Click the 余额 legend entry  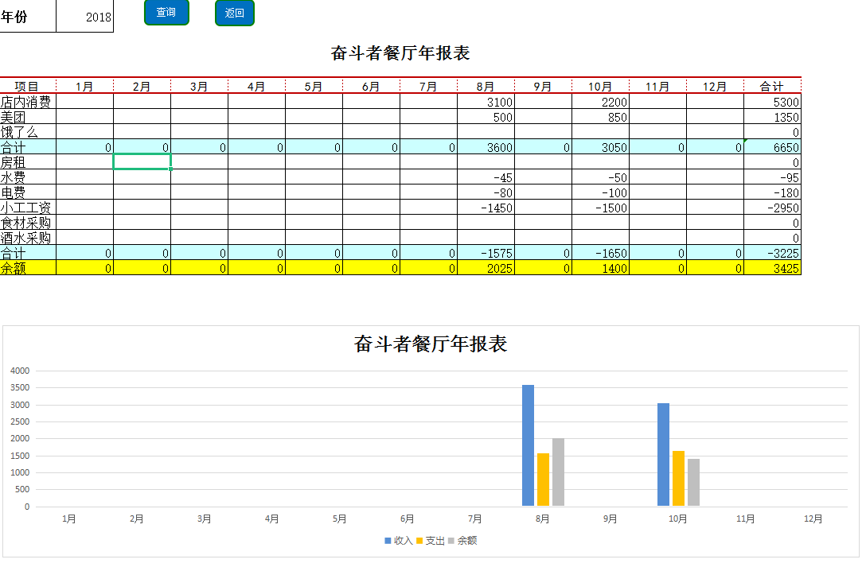(462, 541)
